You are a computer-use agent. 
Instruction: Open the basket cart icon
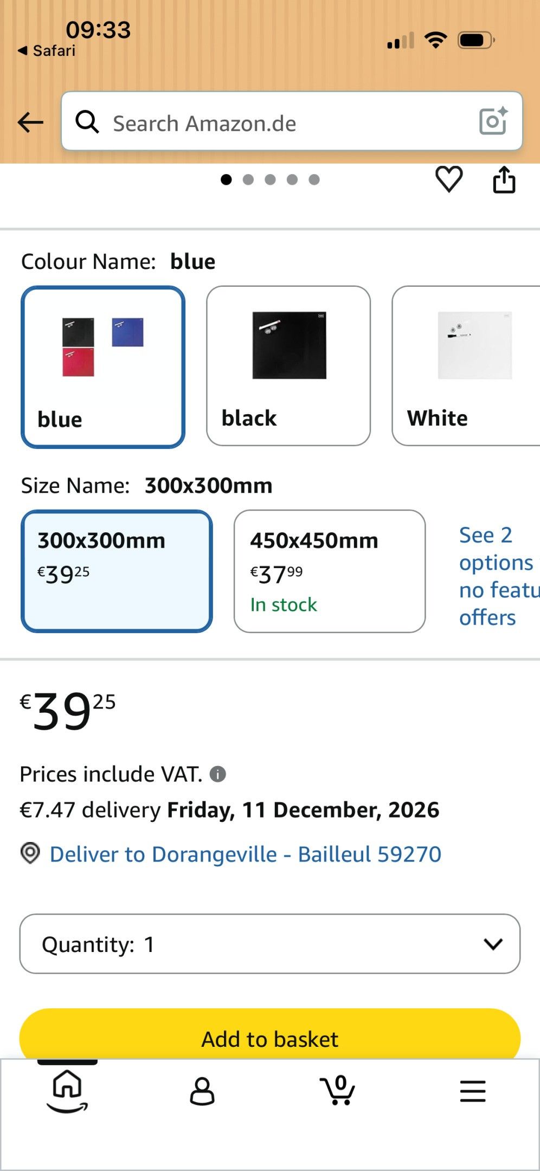pos(337,1090)
